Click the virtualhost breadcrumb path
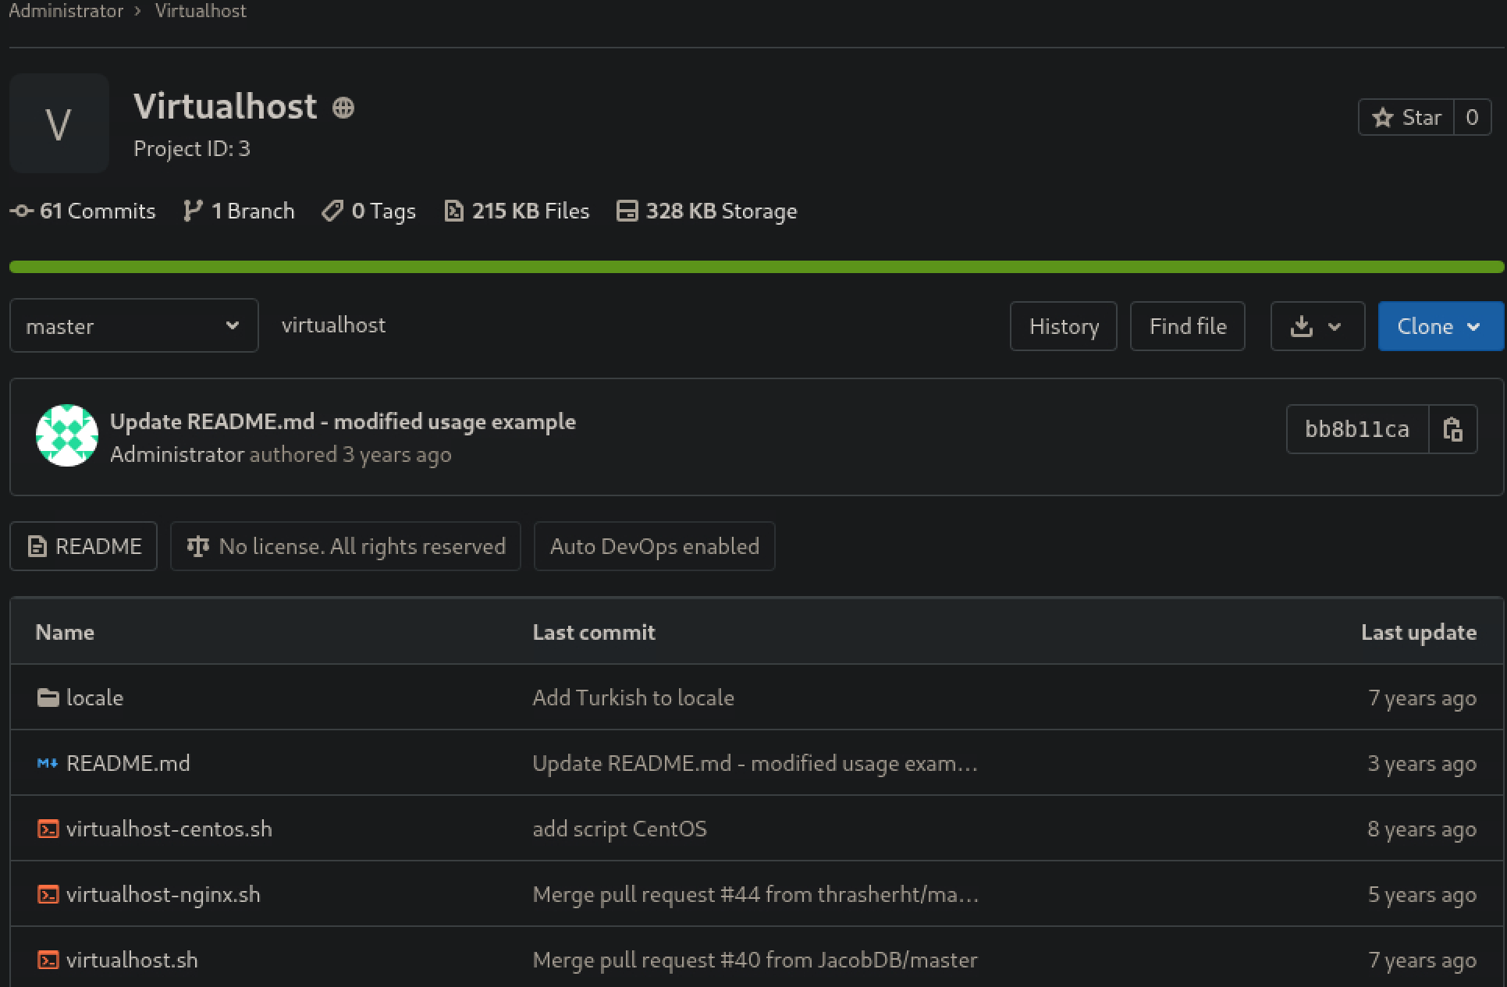 [333, 325]
